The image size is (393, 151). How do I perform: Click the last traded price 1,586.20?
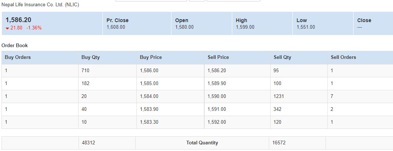tap(18, 20)
